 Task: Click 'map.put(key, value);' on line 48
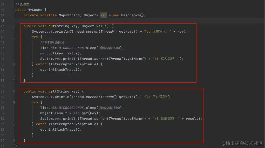click(x=61, y=53)
